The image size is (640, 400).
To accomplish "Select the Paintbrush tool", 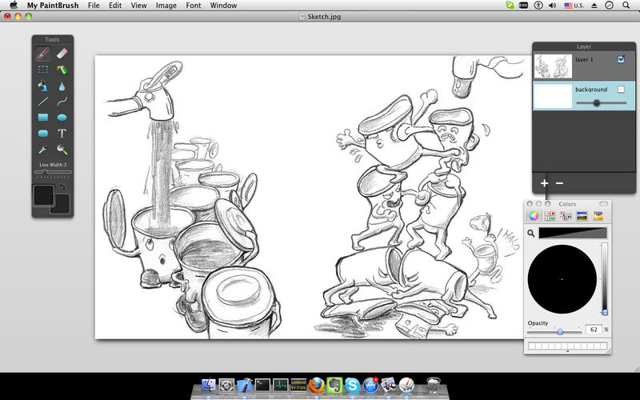I will click(x=43, y=54).
